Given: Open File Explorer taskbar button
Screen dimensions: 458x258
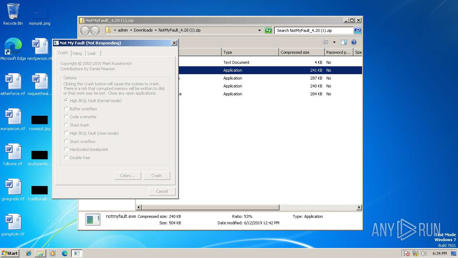Looking at the screenshot, I should click(x=40, y=253).
